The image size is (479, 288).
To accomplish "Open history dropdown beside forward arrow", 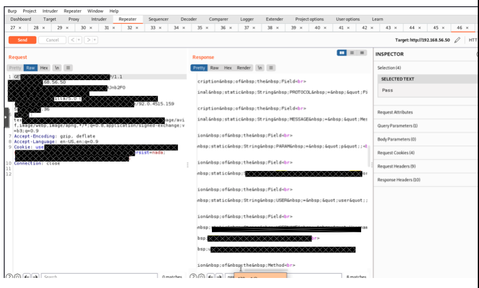I will click(95, 40).
